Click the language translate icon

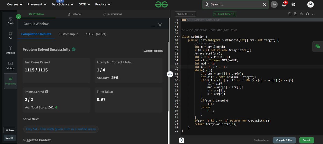(293, 4)
